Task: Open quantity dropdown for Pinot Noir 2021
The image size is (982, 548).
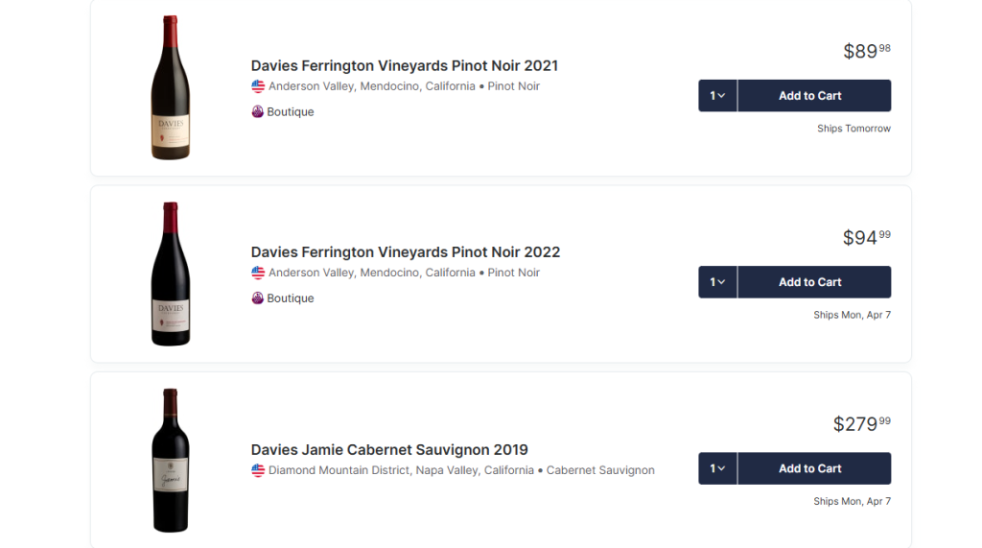Action: (x=717, y=96)
